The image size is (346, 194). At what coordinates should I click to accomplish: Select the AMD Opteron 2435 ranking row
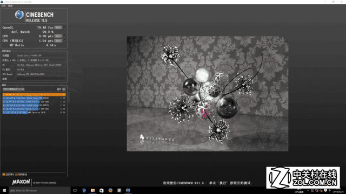34,113
